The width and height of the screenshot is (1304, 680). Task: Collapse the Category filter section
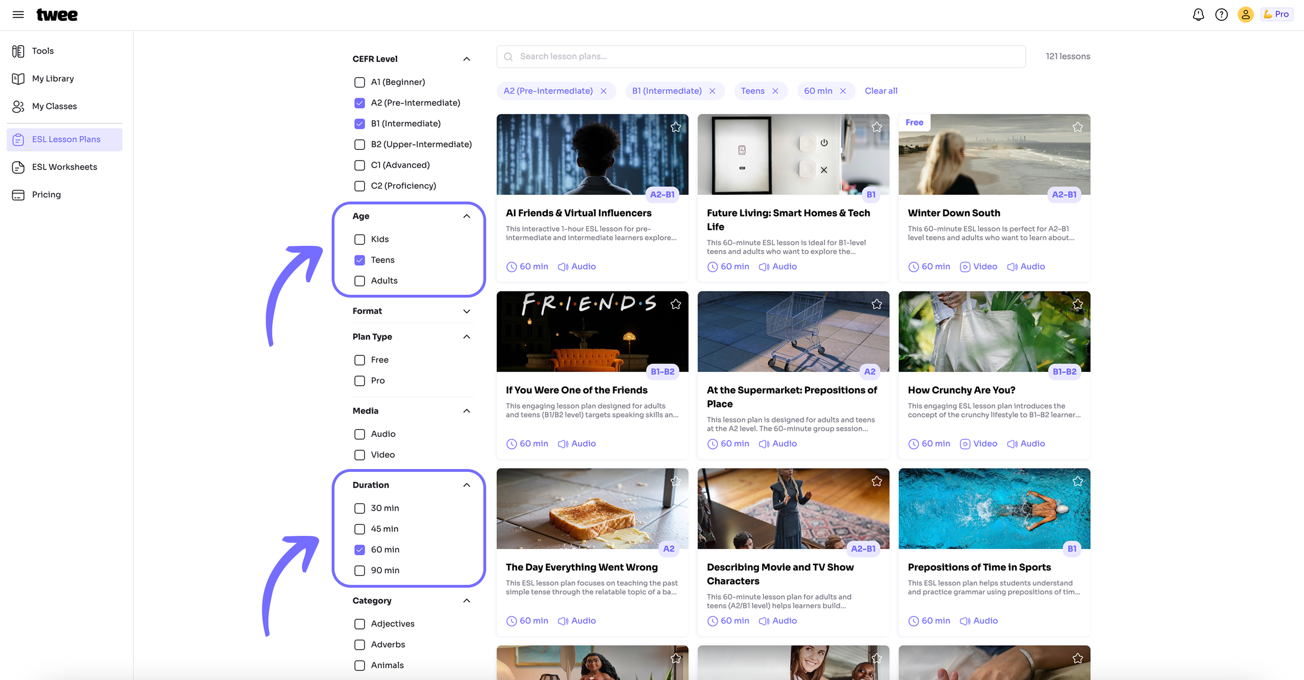pyautogui.click(x=467, y=600)
